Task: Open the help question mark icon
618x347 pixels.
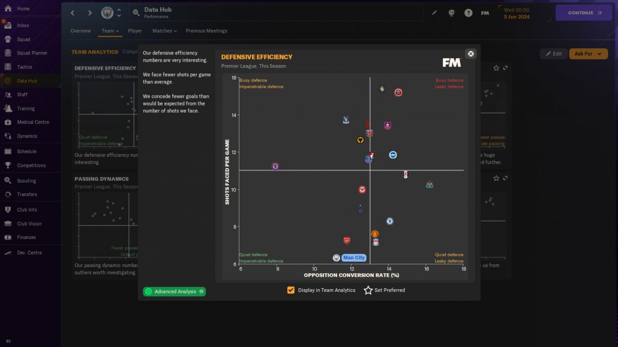Action: [468, 13]
